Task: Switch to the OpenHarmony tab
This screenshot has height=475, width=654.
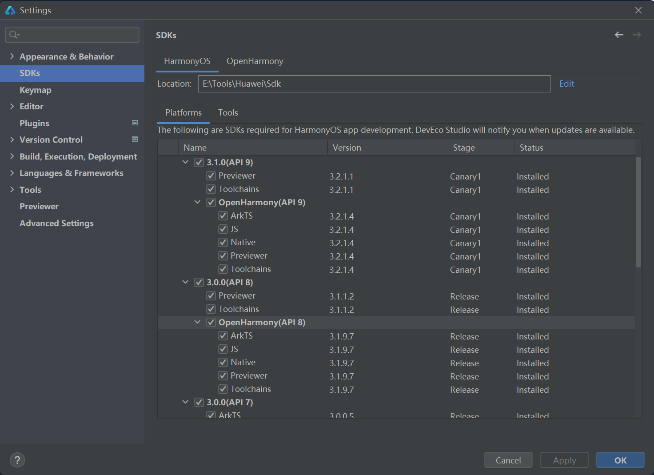Action: pos(255,61)
